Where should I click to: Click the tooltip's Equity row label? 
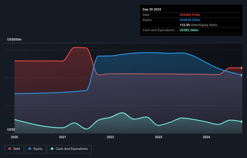(x=147, y=20)
